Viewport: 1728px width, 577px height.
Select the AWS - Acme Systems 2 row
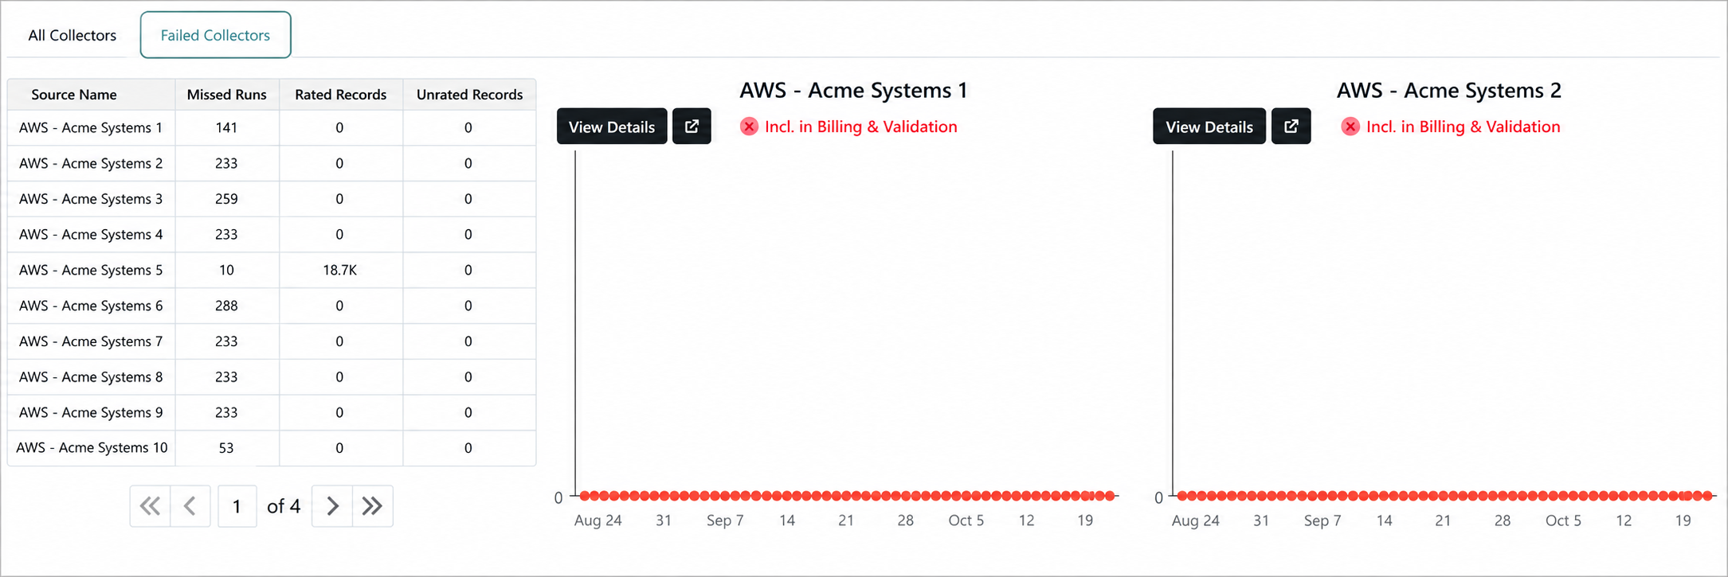point(272,163)
